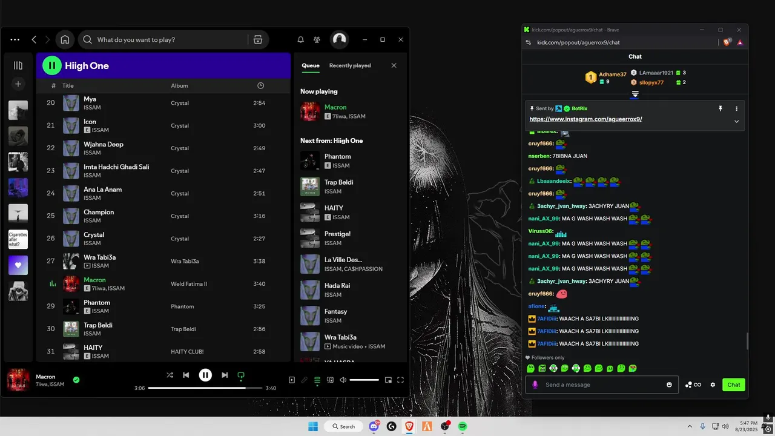Create playlist with plus icon

pyautogui.click(x=18, y=84)
